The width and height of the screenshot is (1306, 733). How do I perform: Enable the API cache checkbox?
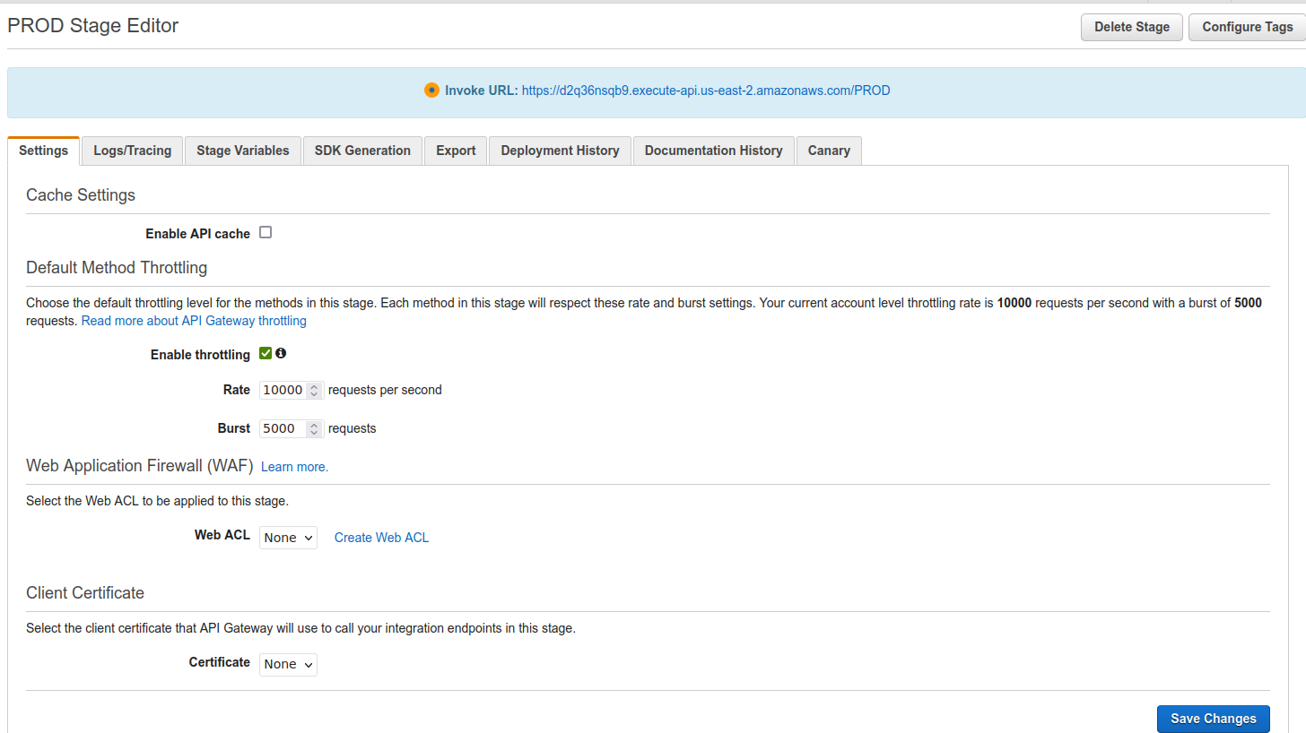point(266,231)
